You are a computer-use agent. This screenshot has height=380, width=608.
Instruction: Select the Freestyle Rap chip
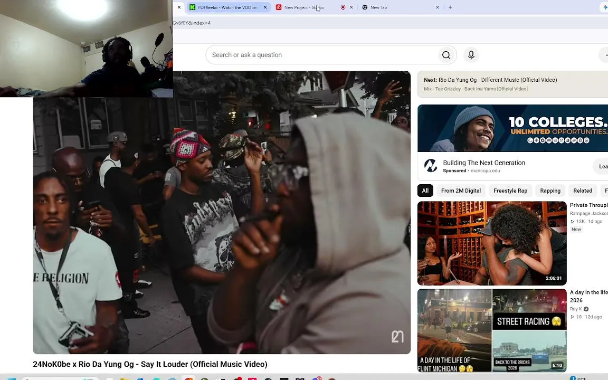click(x=510, y=191)
